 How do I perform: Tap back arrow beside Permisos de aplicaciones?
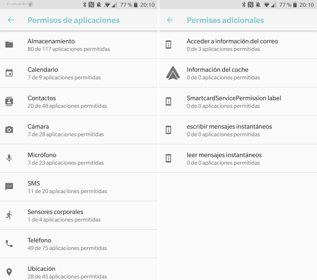point(11,20)
